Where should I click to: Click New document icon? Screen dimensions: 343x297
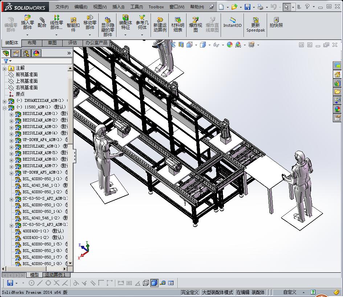(221, 7)
